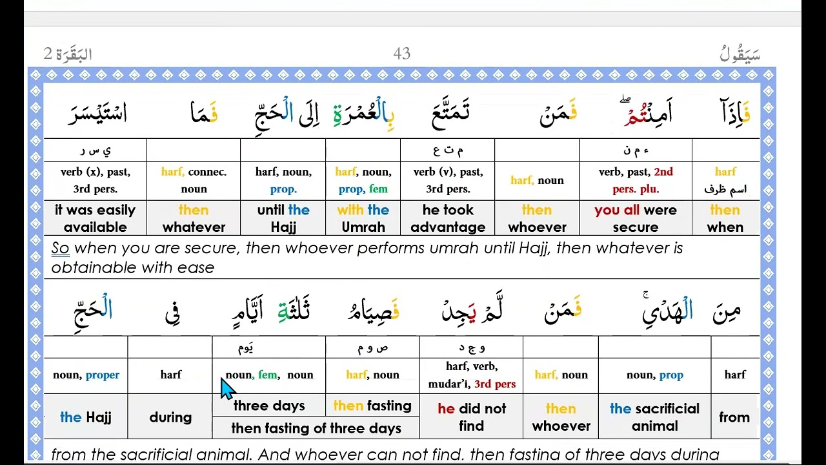Screen dimensions: 826x465
Task: Select the Arabic word مِنَ
Action: coord(727,312)
